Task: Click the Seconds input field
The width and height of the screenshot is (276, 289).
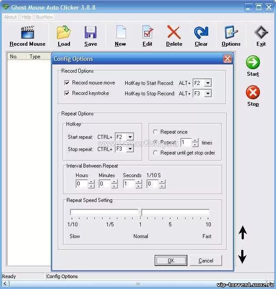Action: (x=129, y=184)
